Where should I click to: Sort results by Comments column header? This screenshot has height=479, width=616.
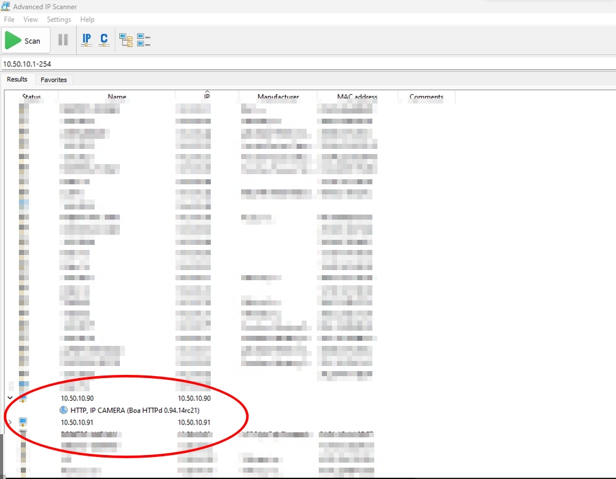click(x=426, y=97)
